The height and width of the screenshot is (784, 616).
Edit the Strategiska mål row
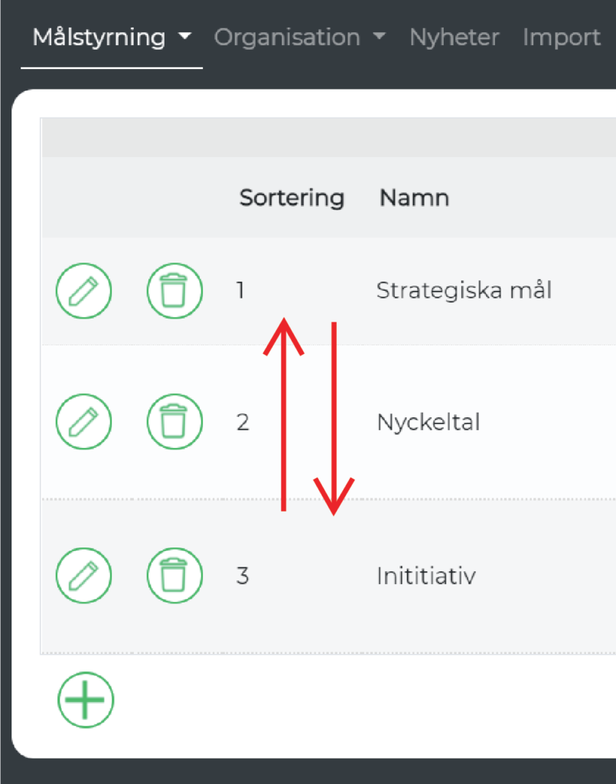pyautogui.click(x=83, y=290)
